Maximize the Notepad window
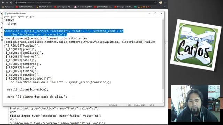The image size is (223, 125). click(155, 13)
